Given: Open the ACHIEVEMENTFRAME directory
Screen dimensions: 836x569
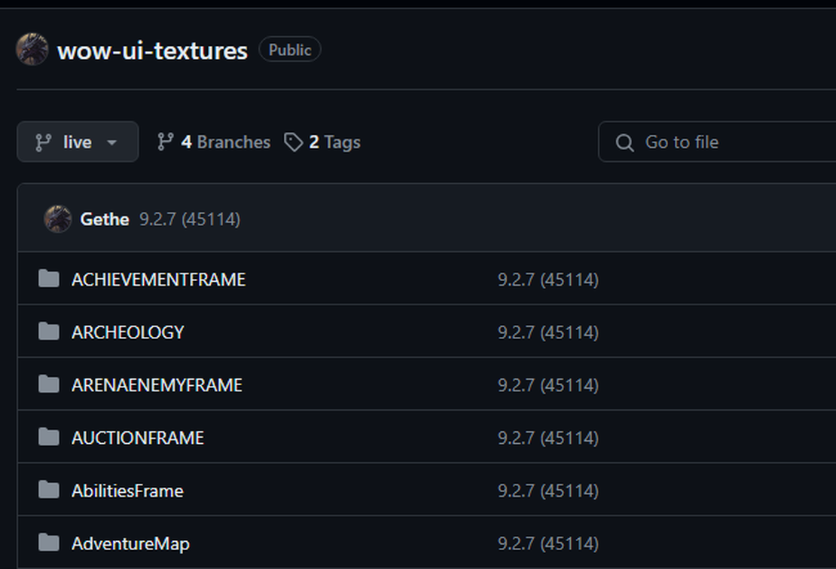Looking at the screenshot, I should tap(158, 280).
